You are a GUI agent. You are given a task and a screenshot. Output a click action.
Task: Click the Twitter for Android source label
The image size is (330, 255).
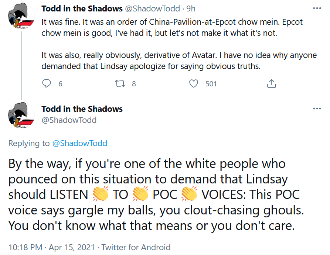[136, 247]
